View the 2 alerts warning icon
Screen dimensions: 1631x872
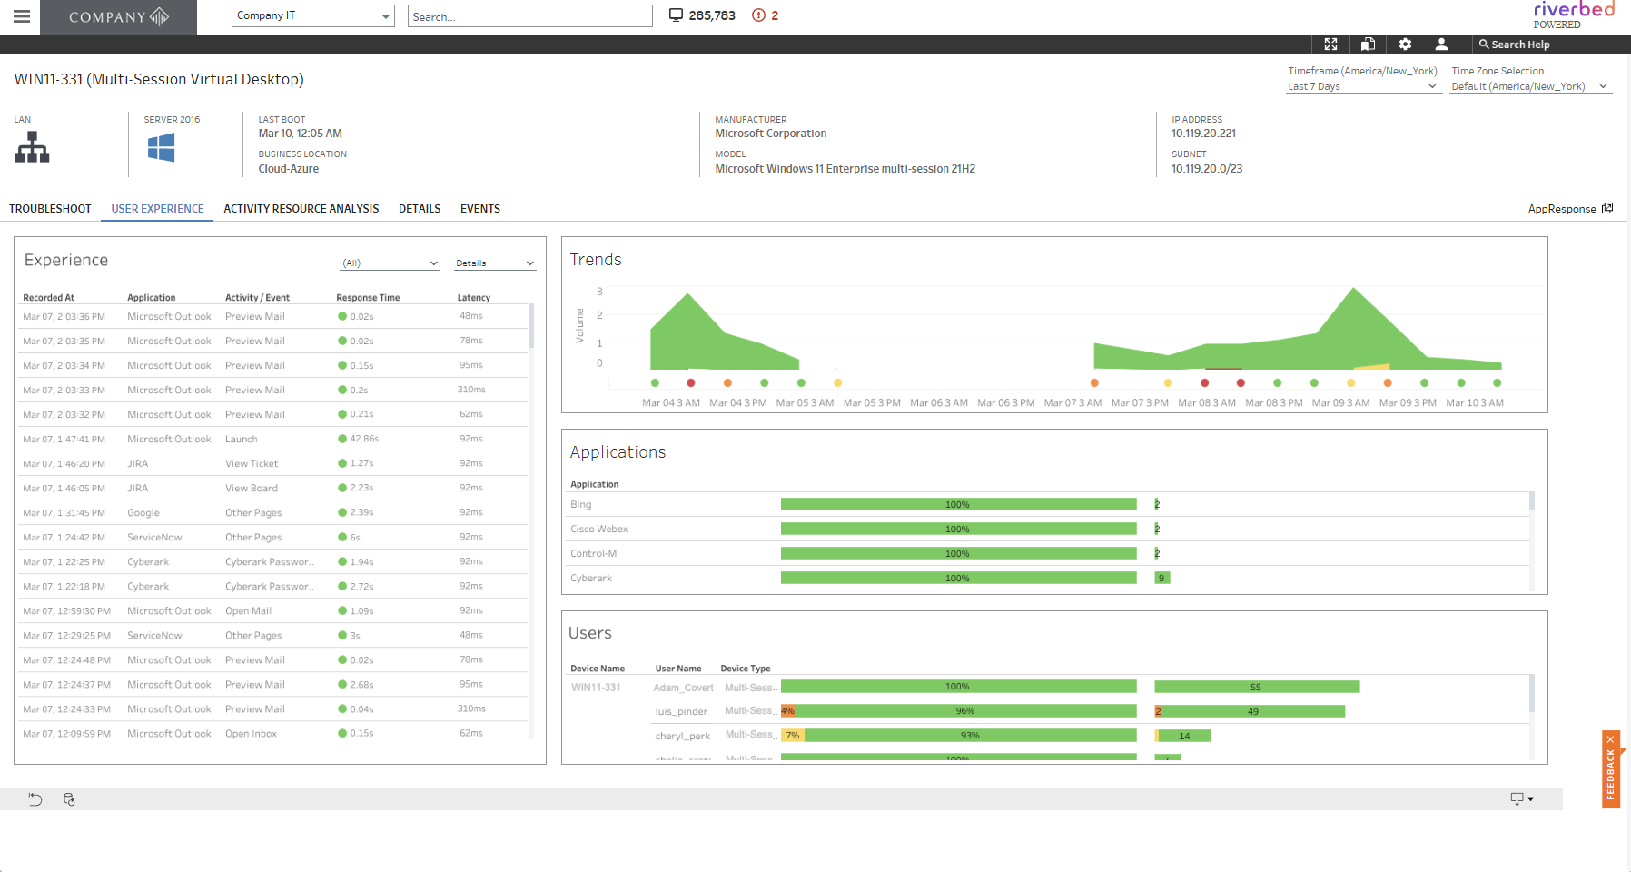tap(758, 15)
